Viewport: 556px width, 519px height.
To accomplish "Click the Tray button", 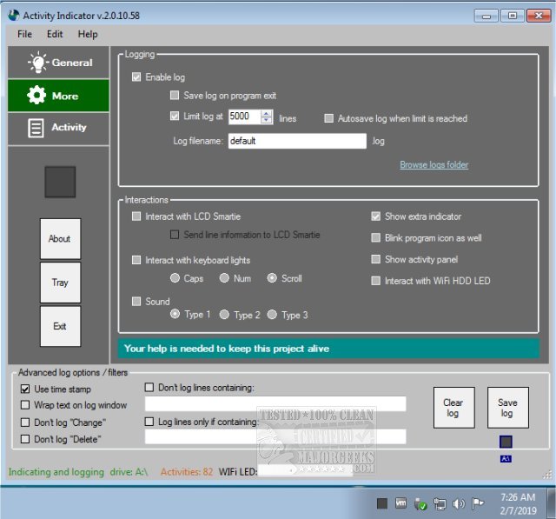I will click(60, 283).
